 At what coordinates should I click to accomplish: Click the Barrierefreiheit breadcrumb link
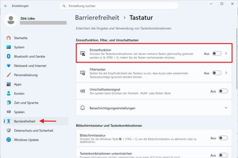[97, 17]
